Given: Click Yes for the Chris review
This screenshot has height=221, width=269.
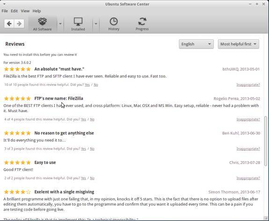Looking at the screenshot, I should coord(84,178).
